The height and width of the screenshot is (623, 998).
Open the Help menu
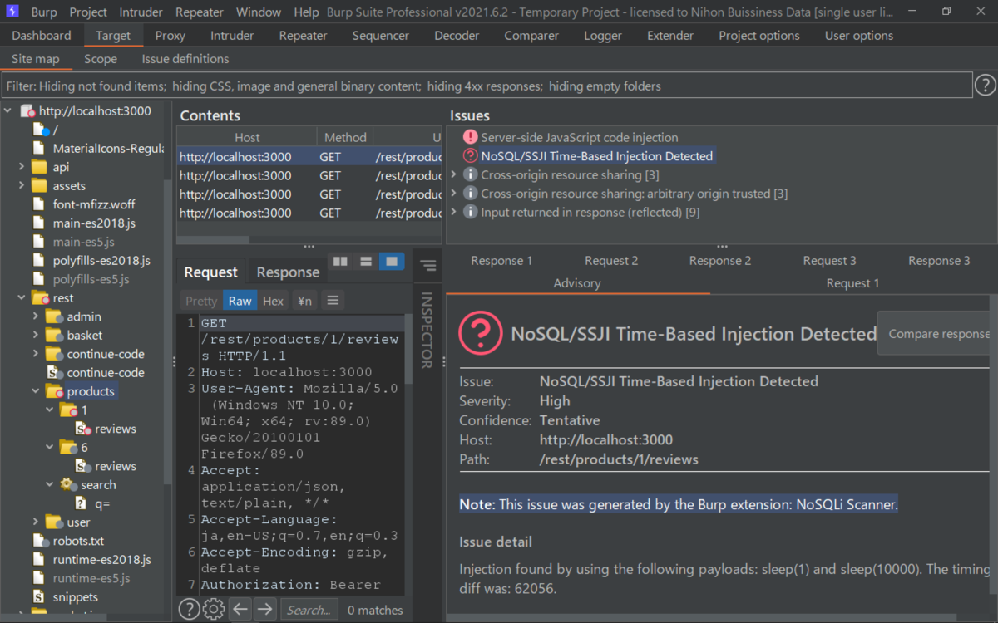click(x=306, y=12)
